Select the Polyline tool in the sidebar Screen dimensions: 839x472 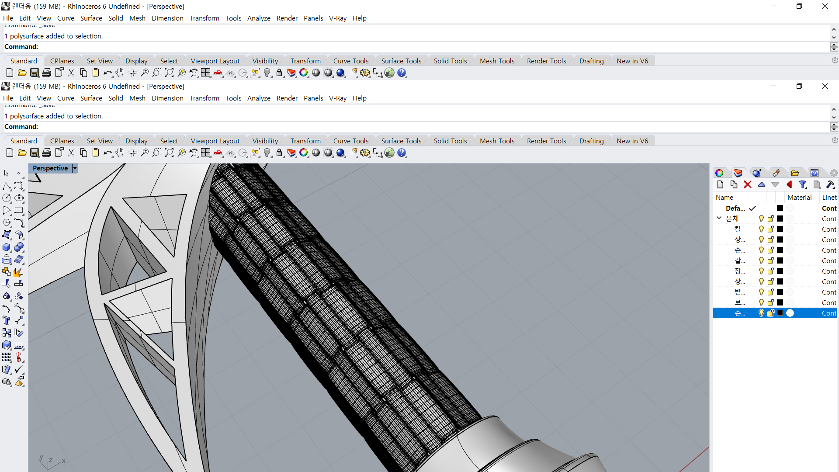point(7,186)
